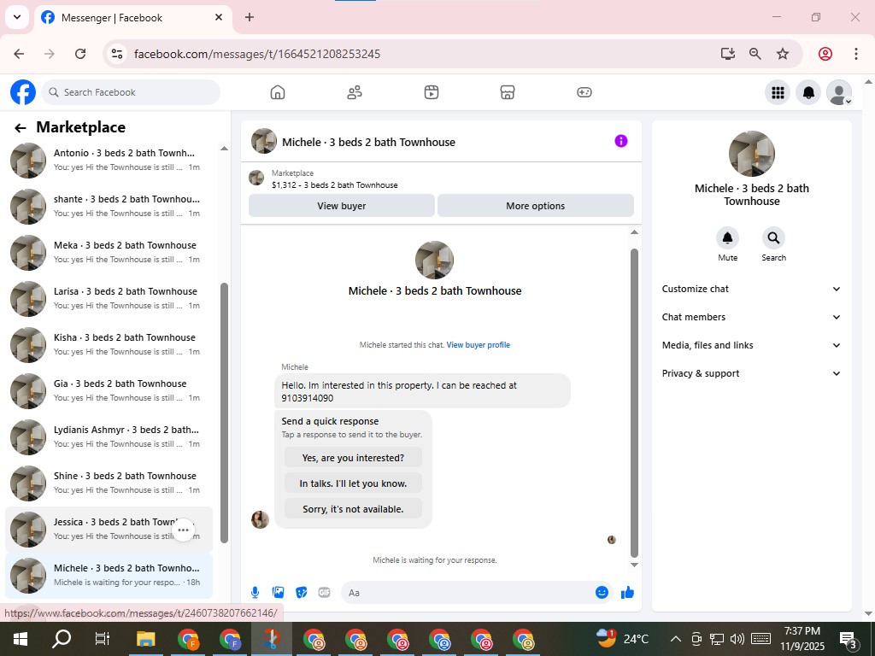Open Facebook Home via house icon
Image resolution: width=875 pixels, height=656 pixels.
pyautogui.click(x=278, y=92)
